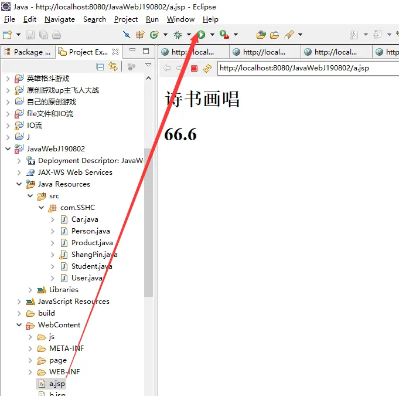The width and height of the screenshot is (399, 396).
Task: Expand the build folder
Action: (x=19, y=313)
